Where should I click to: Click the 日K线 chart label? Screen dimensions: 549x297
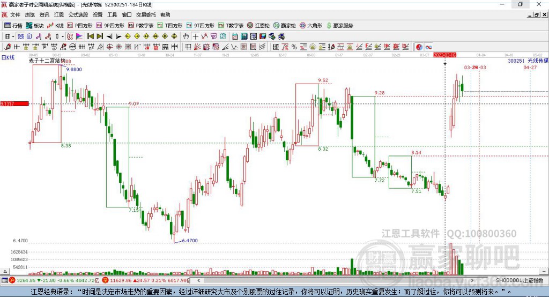(8, 58)
